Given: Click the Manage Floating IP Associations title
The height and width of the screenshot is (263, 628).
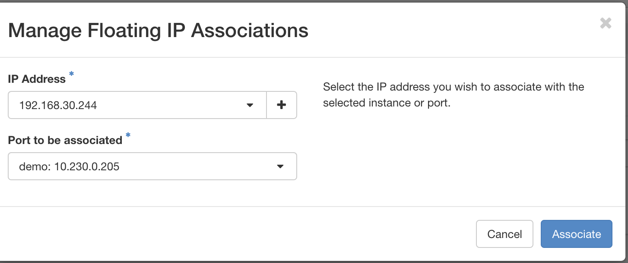Looking at the screenshot, I should coord(159,30).
